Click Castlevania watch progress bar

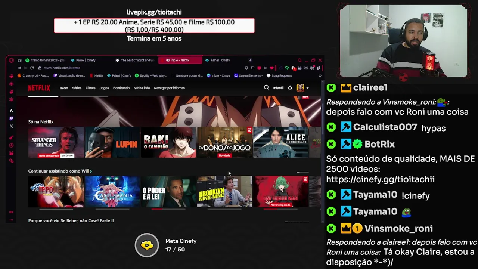click(112, 209)
